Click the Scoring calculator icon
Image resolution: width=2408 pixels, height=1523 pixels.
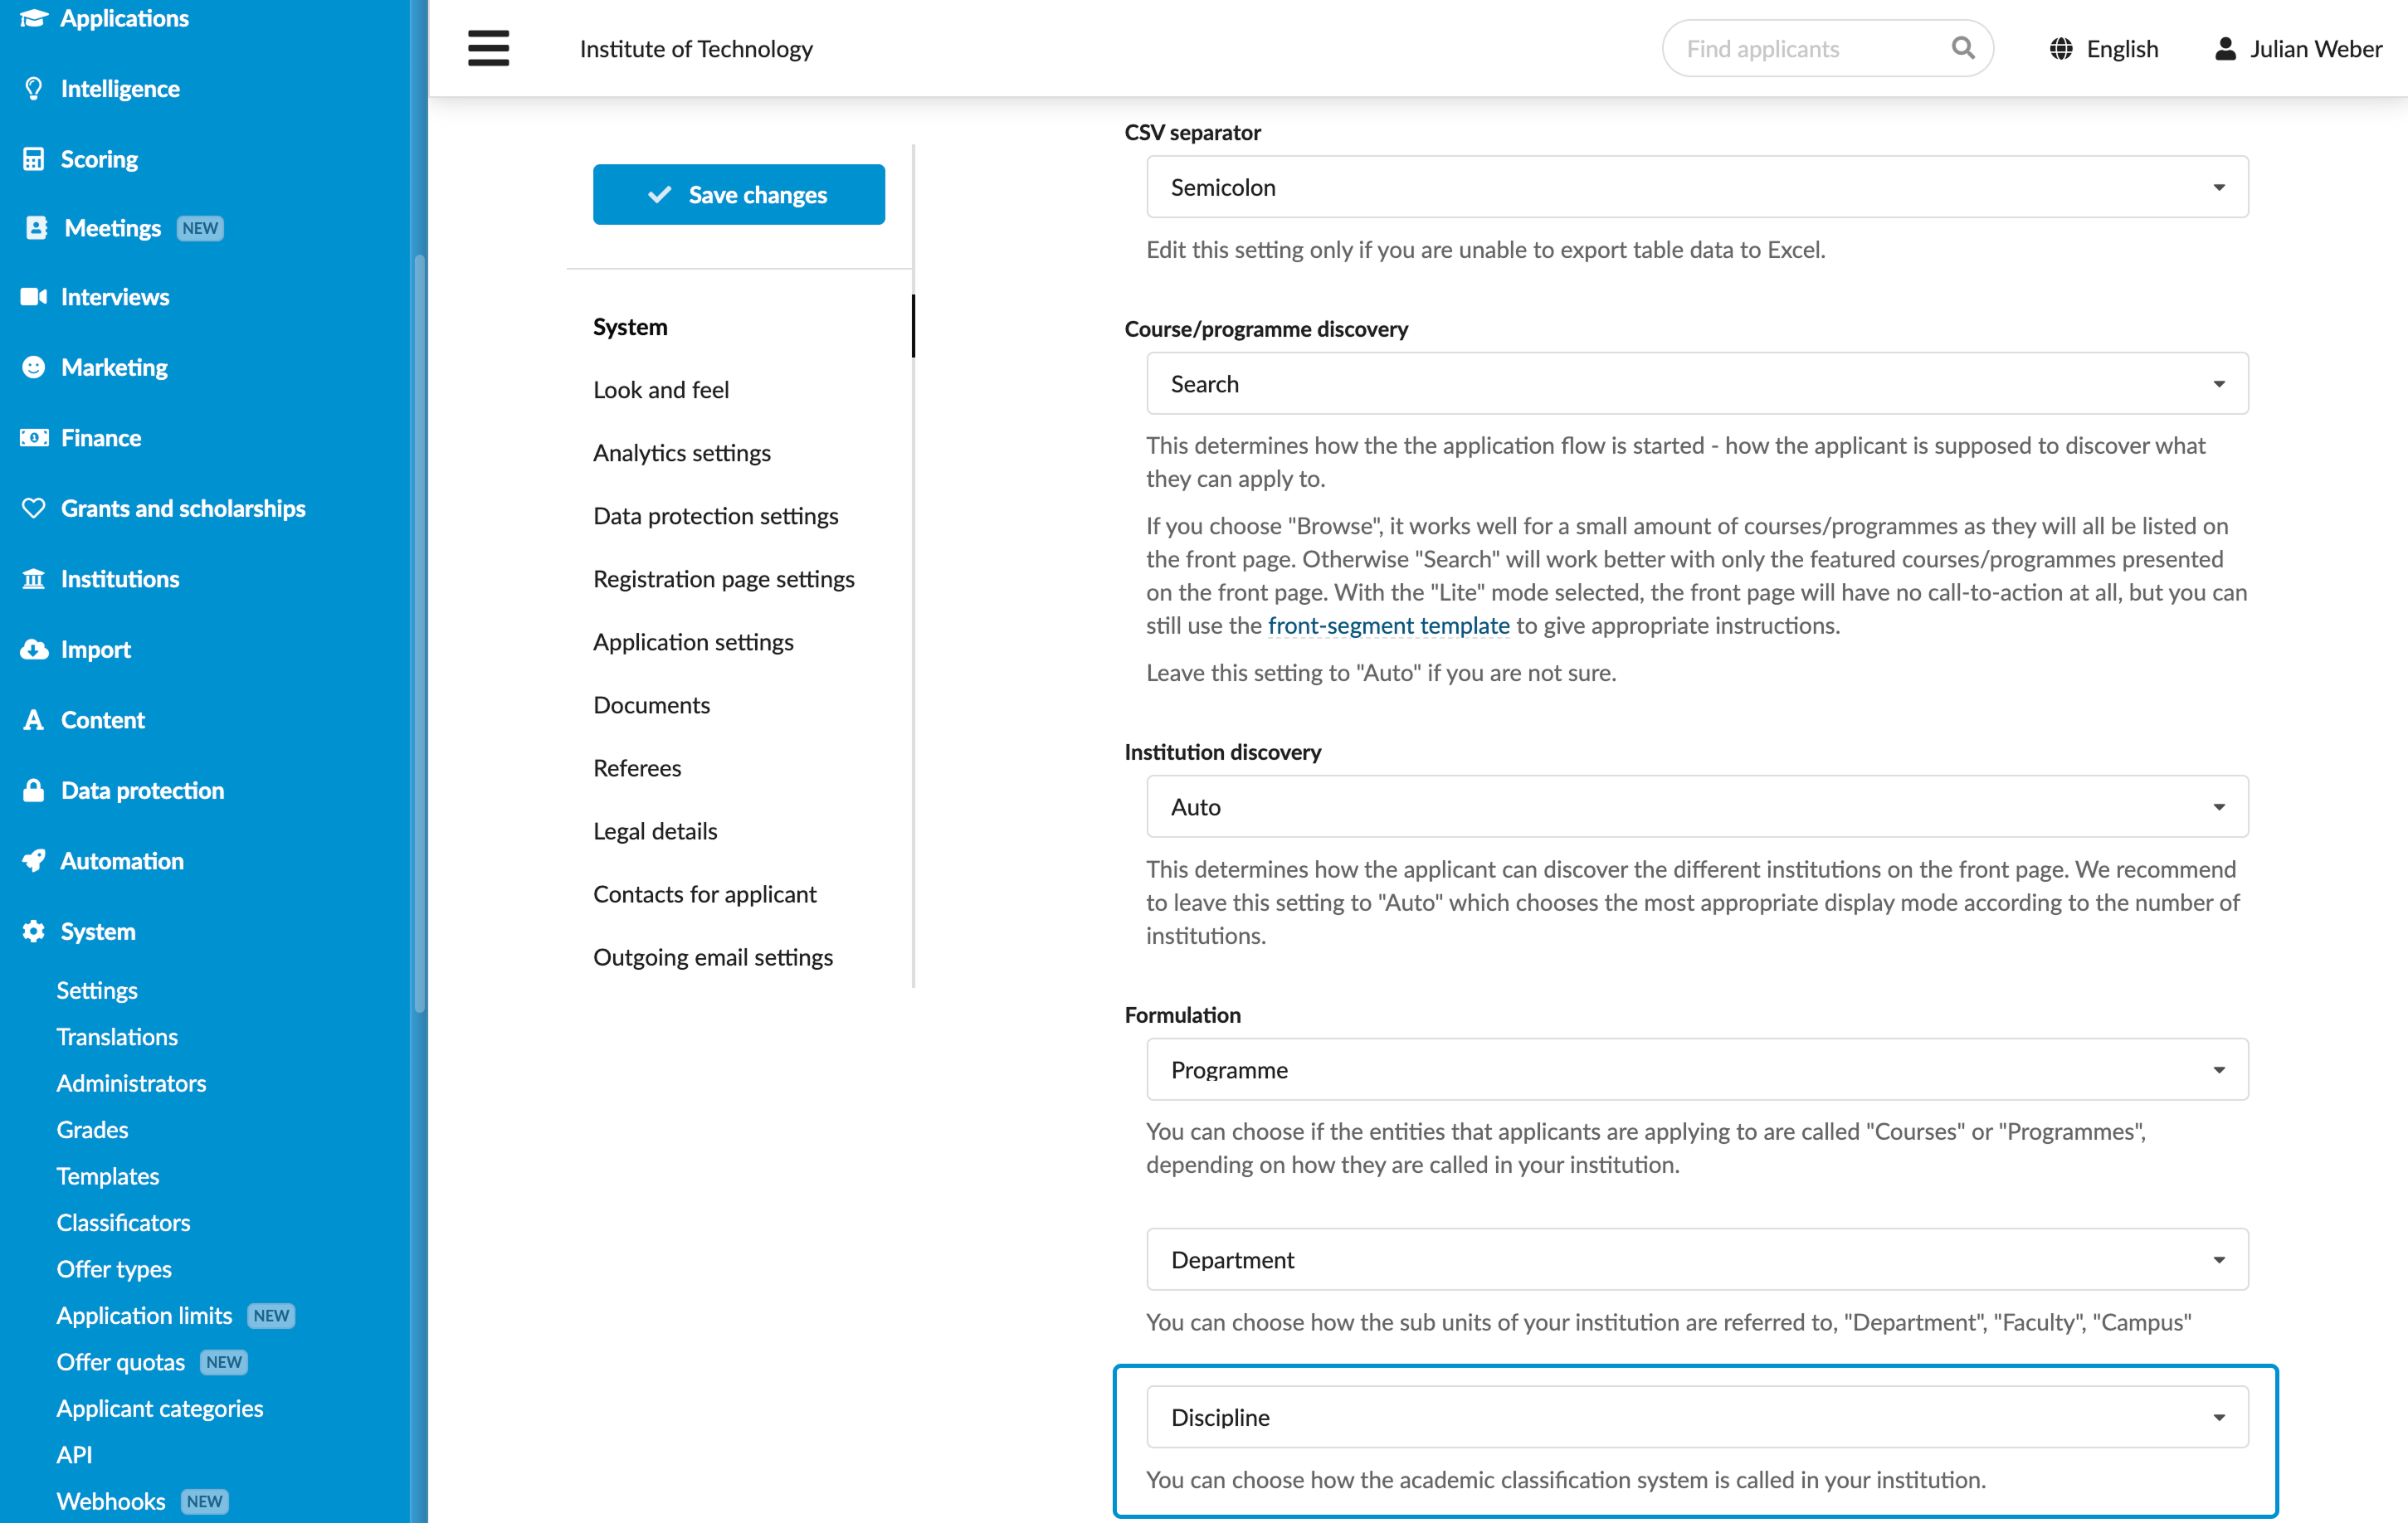(x=34, y=159)
